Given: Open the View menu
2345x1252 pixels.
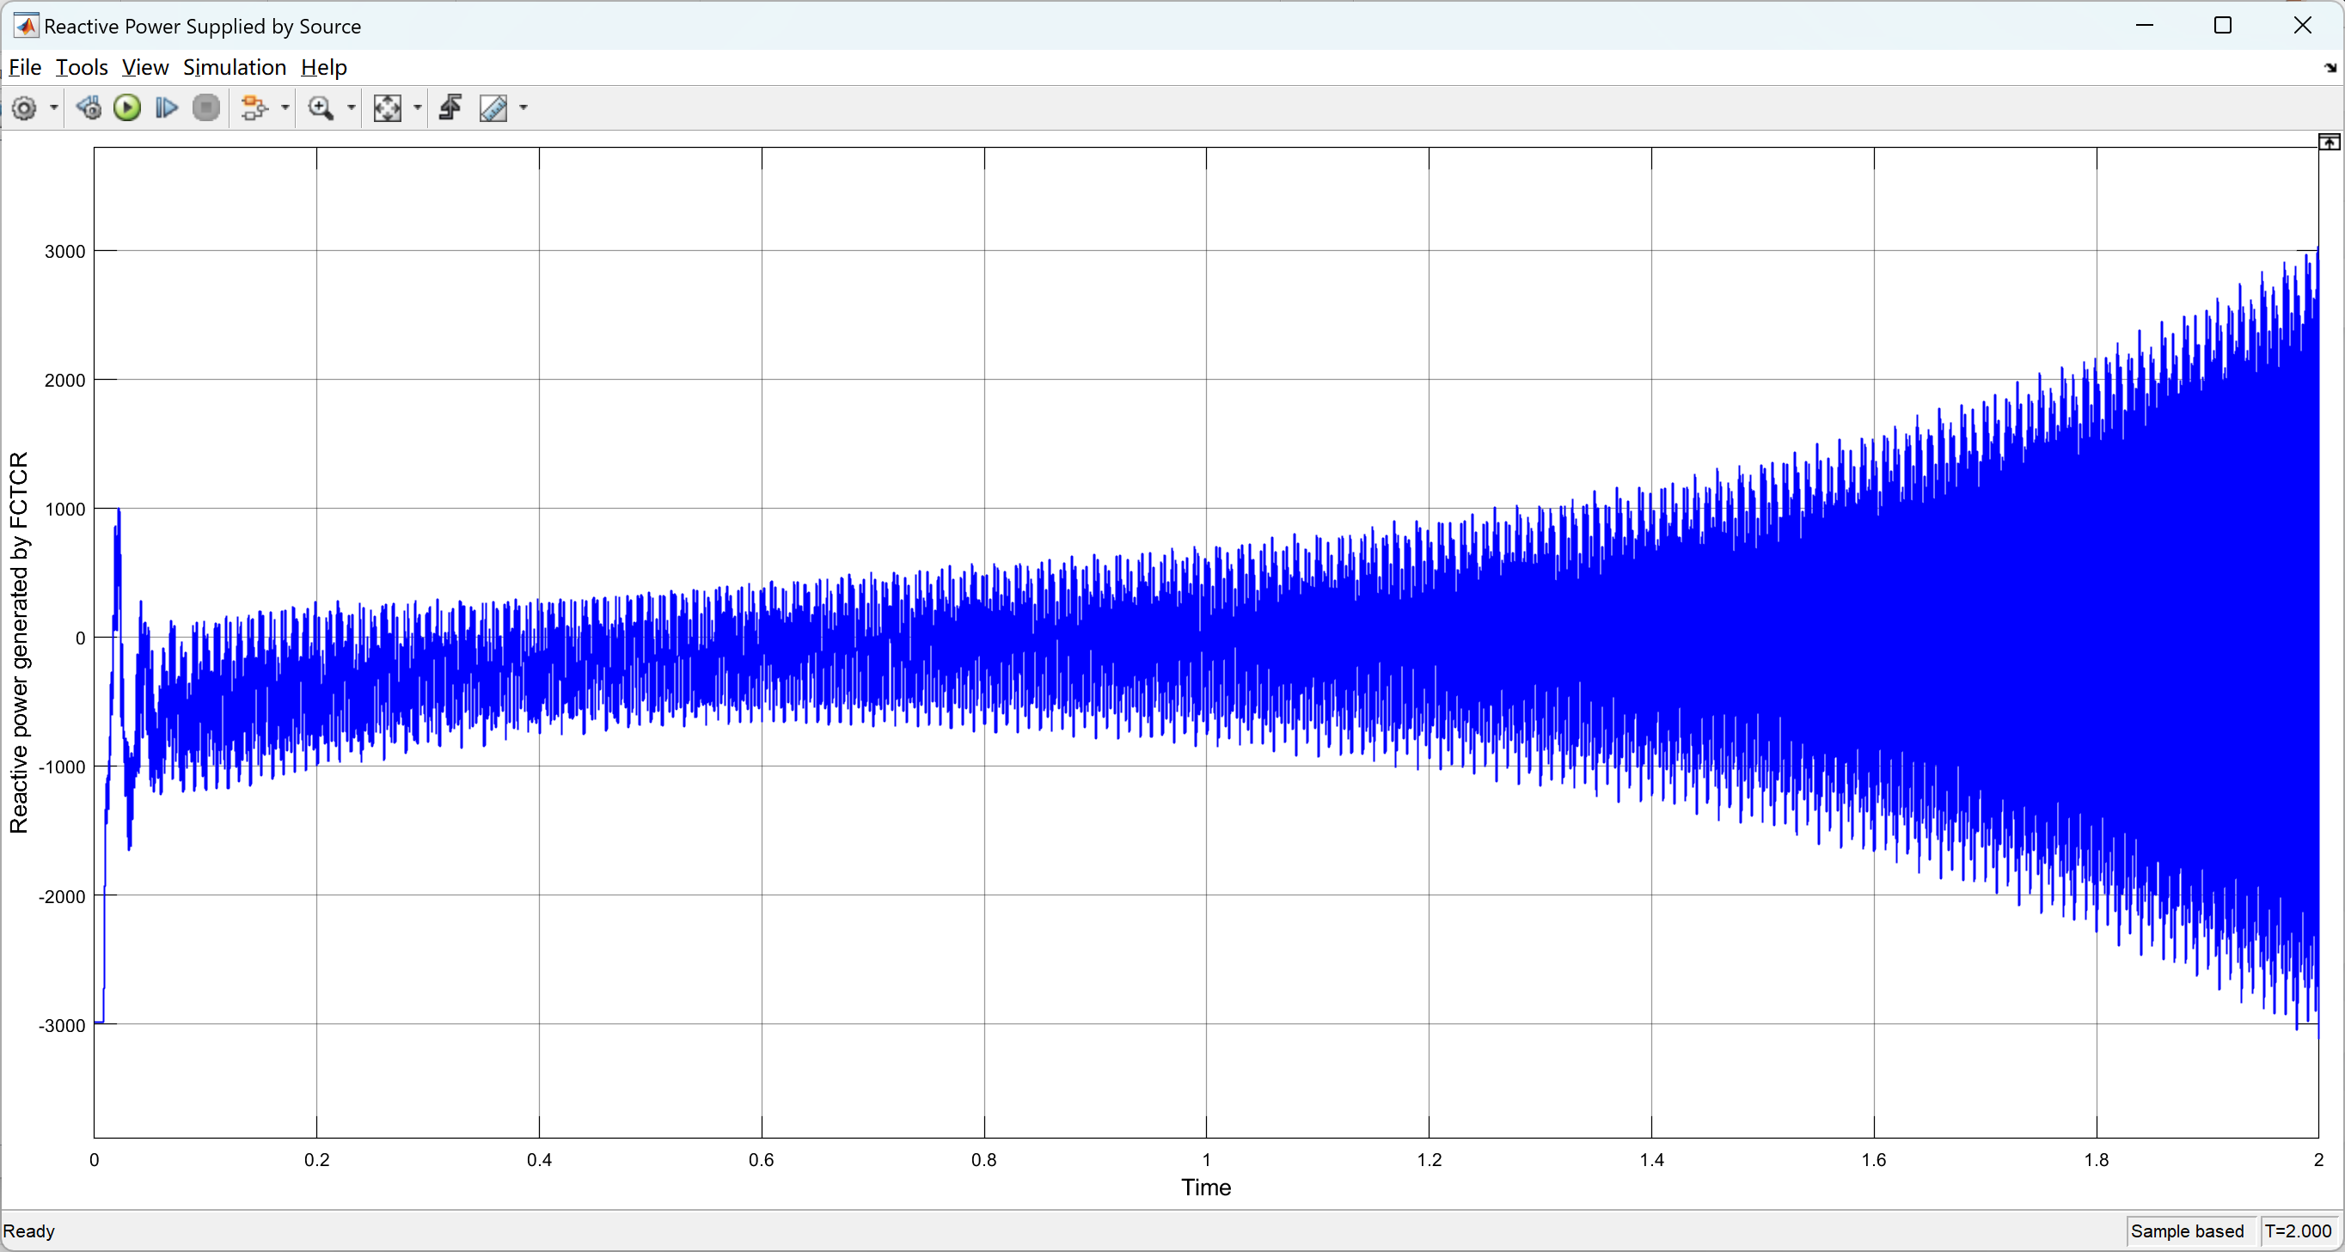Looking at the screenshot, I should (x=144, y=67).
